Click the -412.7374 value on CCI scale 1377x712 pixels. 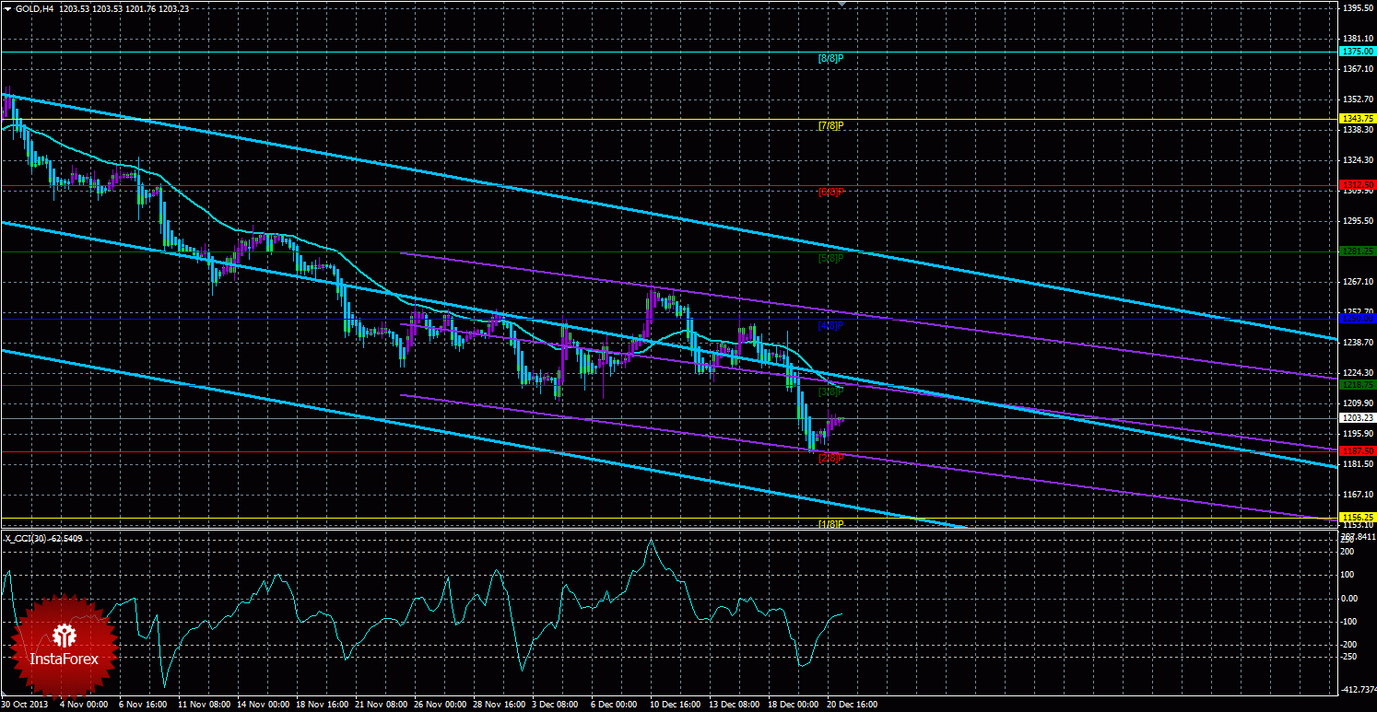[1359, 689]
